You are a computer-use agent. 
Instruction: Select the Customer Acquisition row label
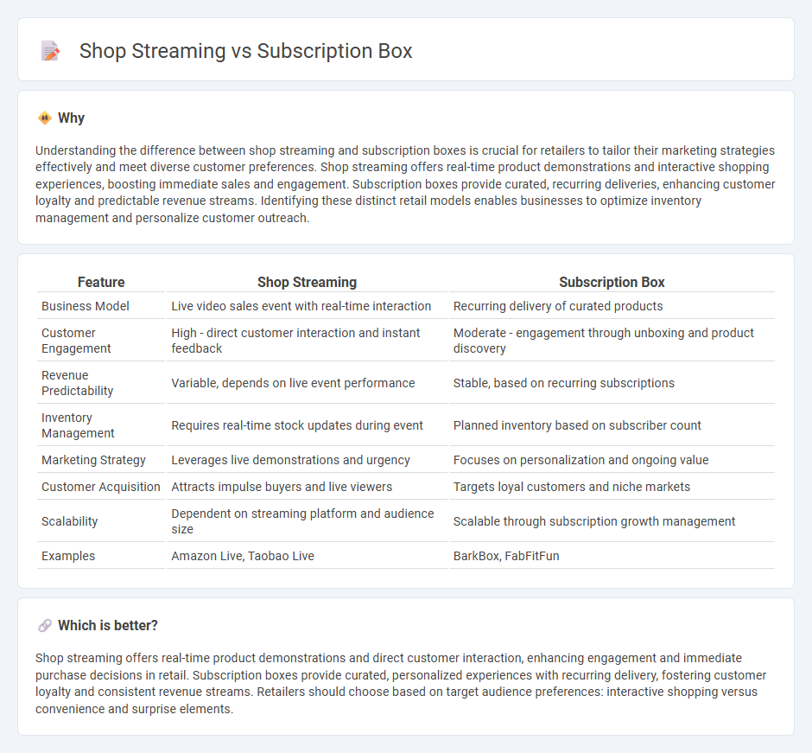[x=101, y=487]
